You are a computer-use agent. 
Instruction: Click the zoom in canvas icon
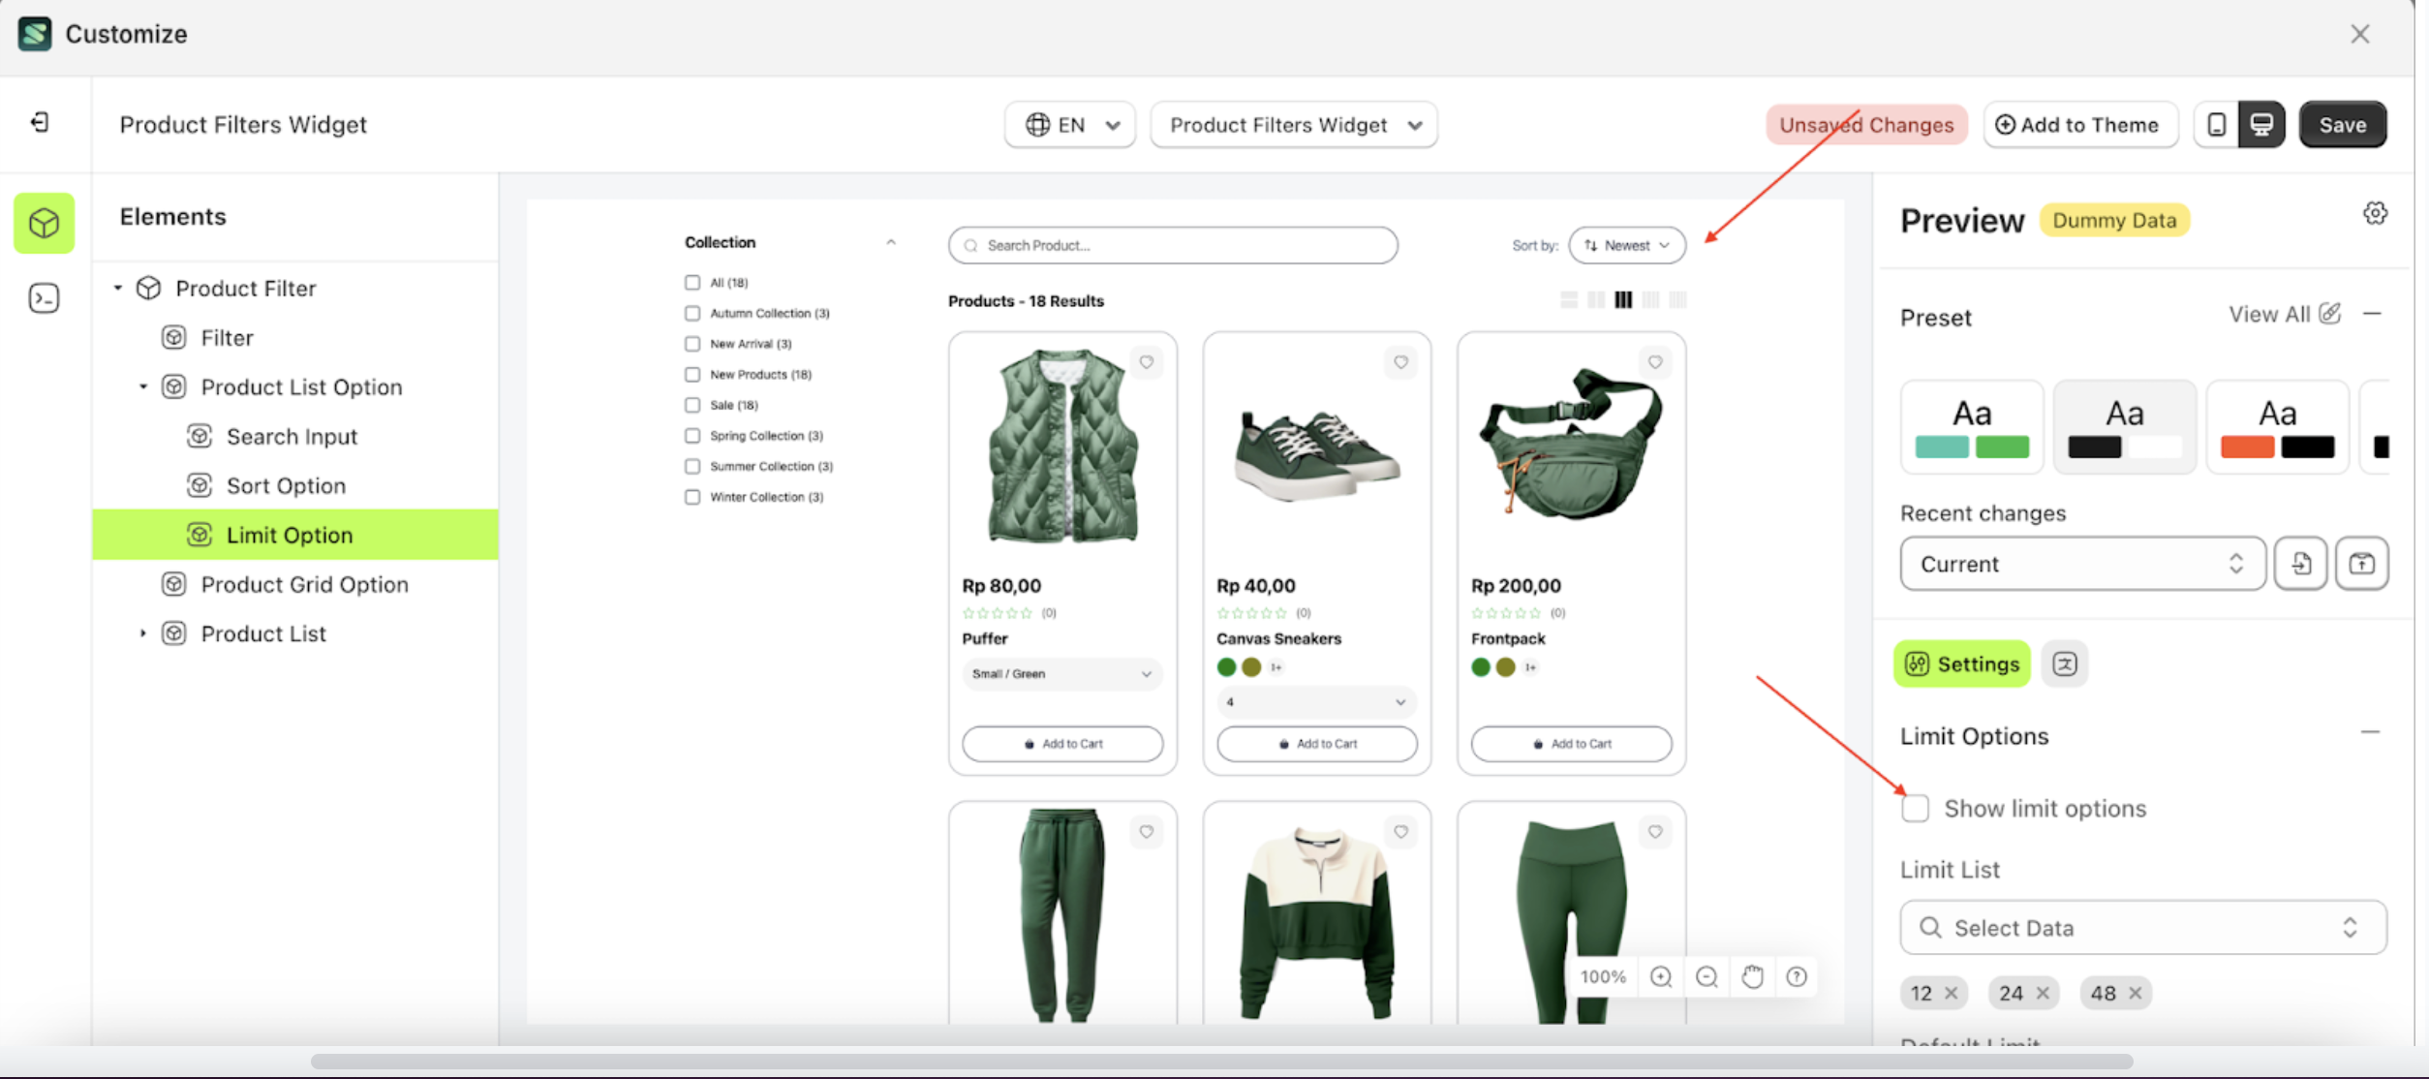pyautogui.click(x=1661, y=976)
